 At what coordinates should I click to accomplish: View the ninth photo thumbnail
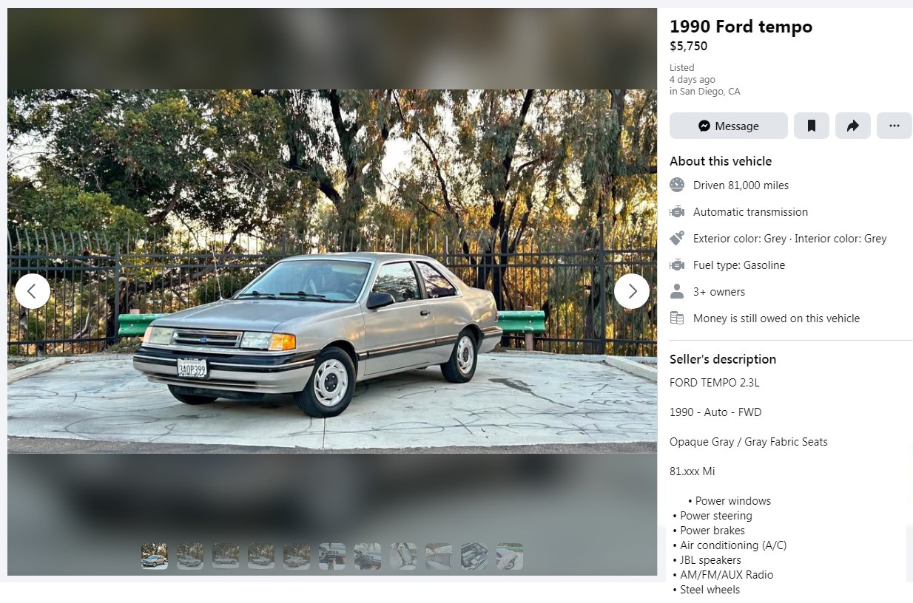tap(439, 556)
